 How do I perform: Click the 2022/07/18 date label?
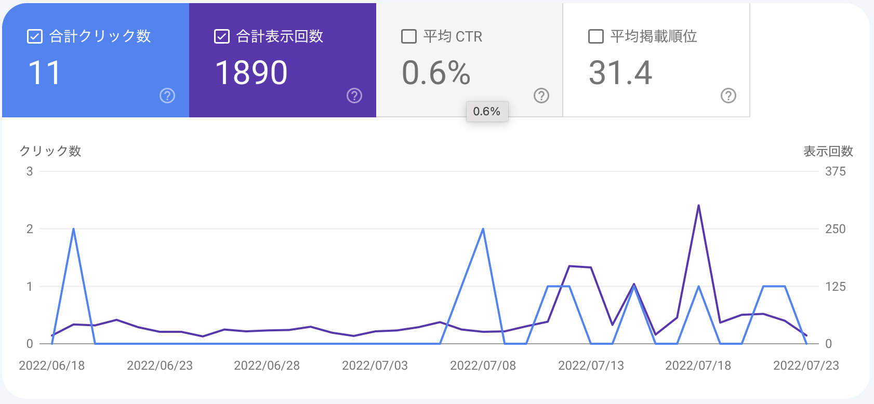(698, 366)
